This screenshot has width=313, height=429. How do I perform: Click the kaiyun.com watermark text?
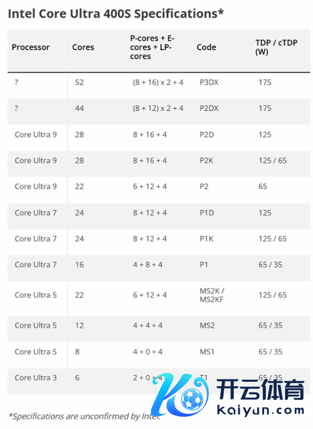261,410
